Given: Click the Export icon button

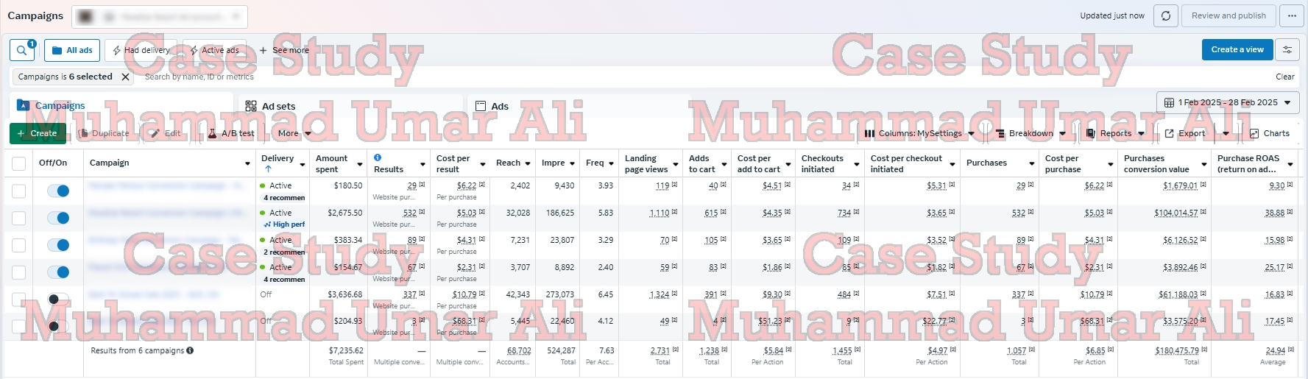Looking at the screenshot, I should pyautogui.click(x=1184, y=133).
